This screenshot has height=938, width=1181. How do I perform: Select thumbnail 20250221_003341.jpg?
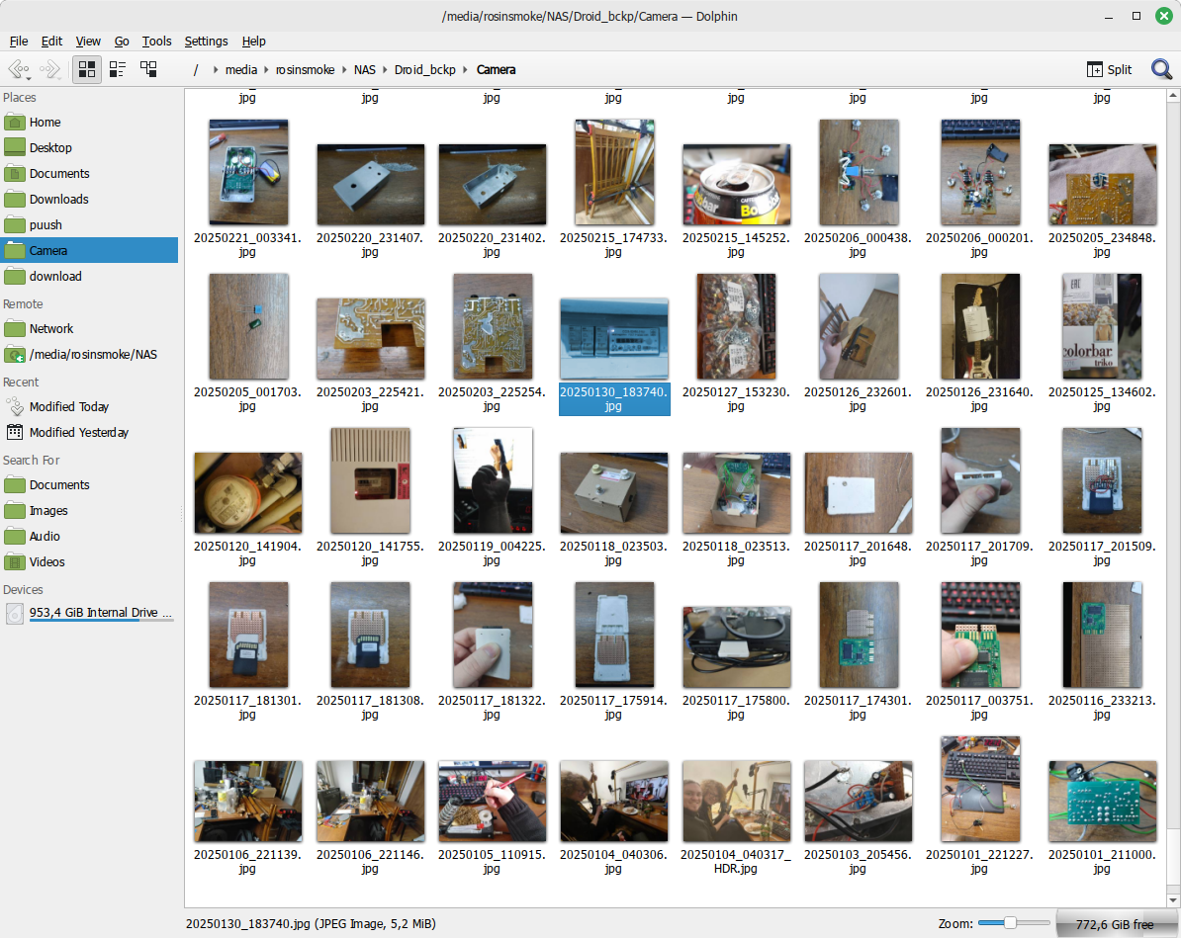[x=248, y=172]
